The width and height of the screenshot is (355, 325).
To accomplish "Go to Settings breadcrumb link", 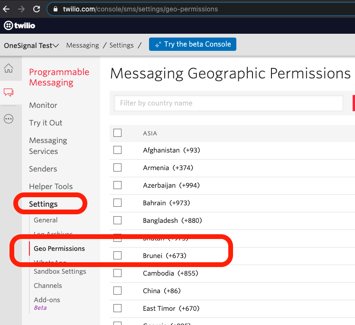I will click(x=121, y=45).
